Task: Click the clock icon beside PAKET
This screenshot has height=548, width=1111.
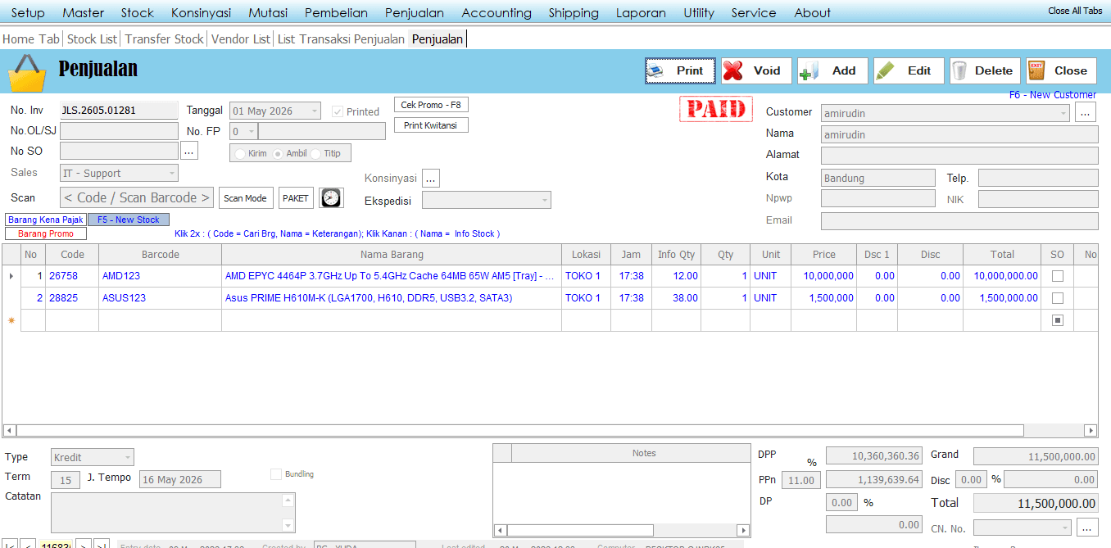Action: point(331,197)
